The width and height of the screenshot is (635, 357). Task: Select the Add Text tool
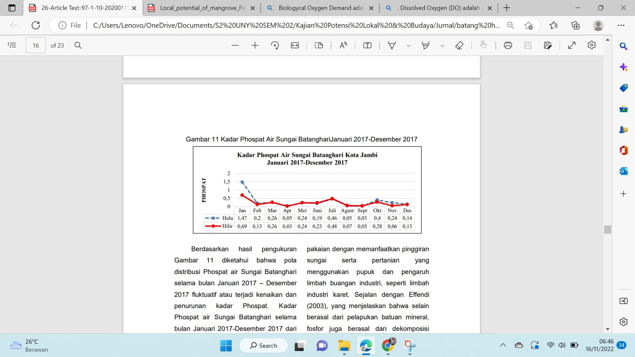[367, 45]
